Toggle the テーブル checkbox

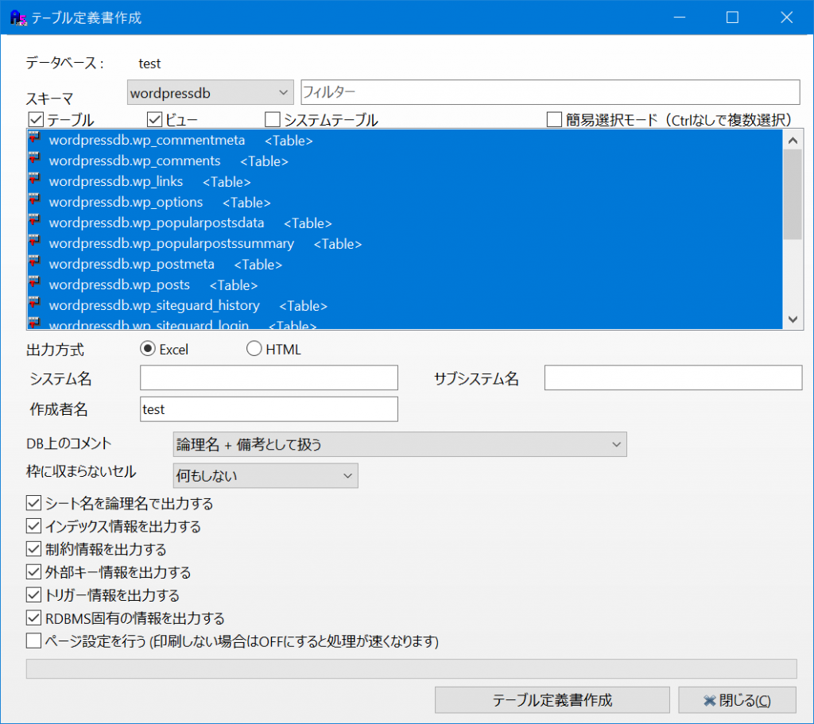[x=36, y=120]
